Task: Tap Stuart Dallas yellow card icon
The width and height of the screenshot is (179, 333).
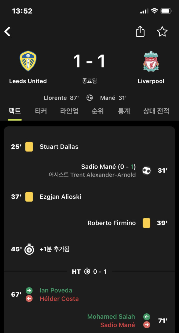Action: tap(29, 147)
